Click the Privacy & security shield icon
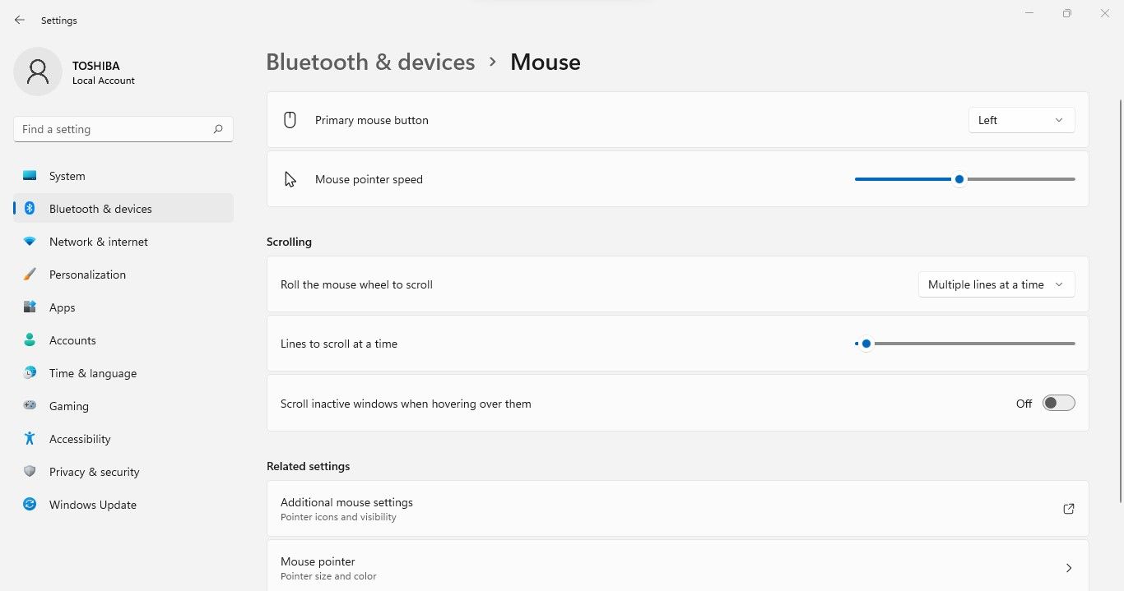 point(30,471)
